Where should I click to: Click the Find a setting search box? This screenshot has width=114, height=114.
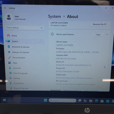[25, 28]
